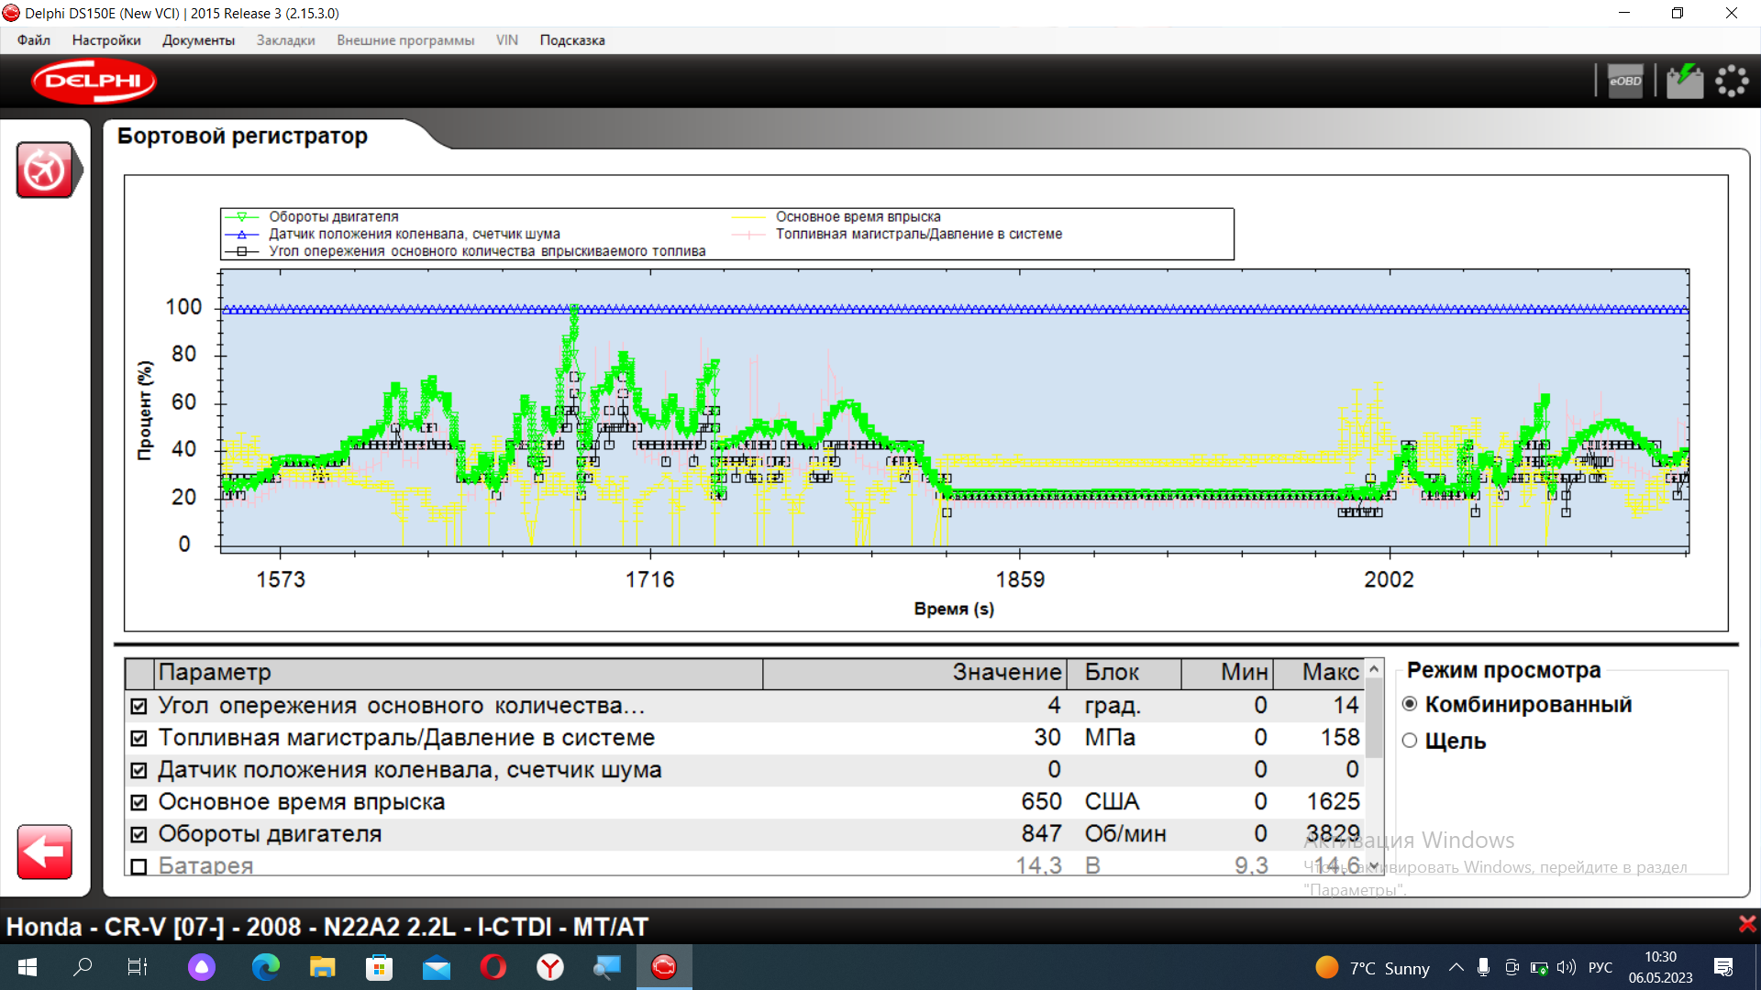Click the red X next to vehicle name
This screenshot has height=990, width=1761.
coord(1746,924)
